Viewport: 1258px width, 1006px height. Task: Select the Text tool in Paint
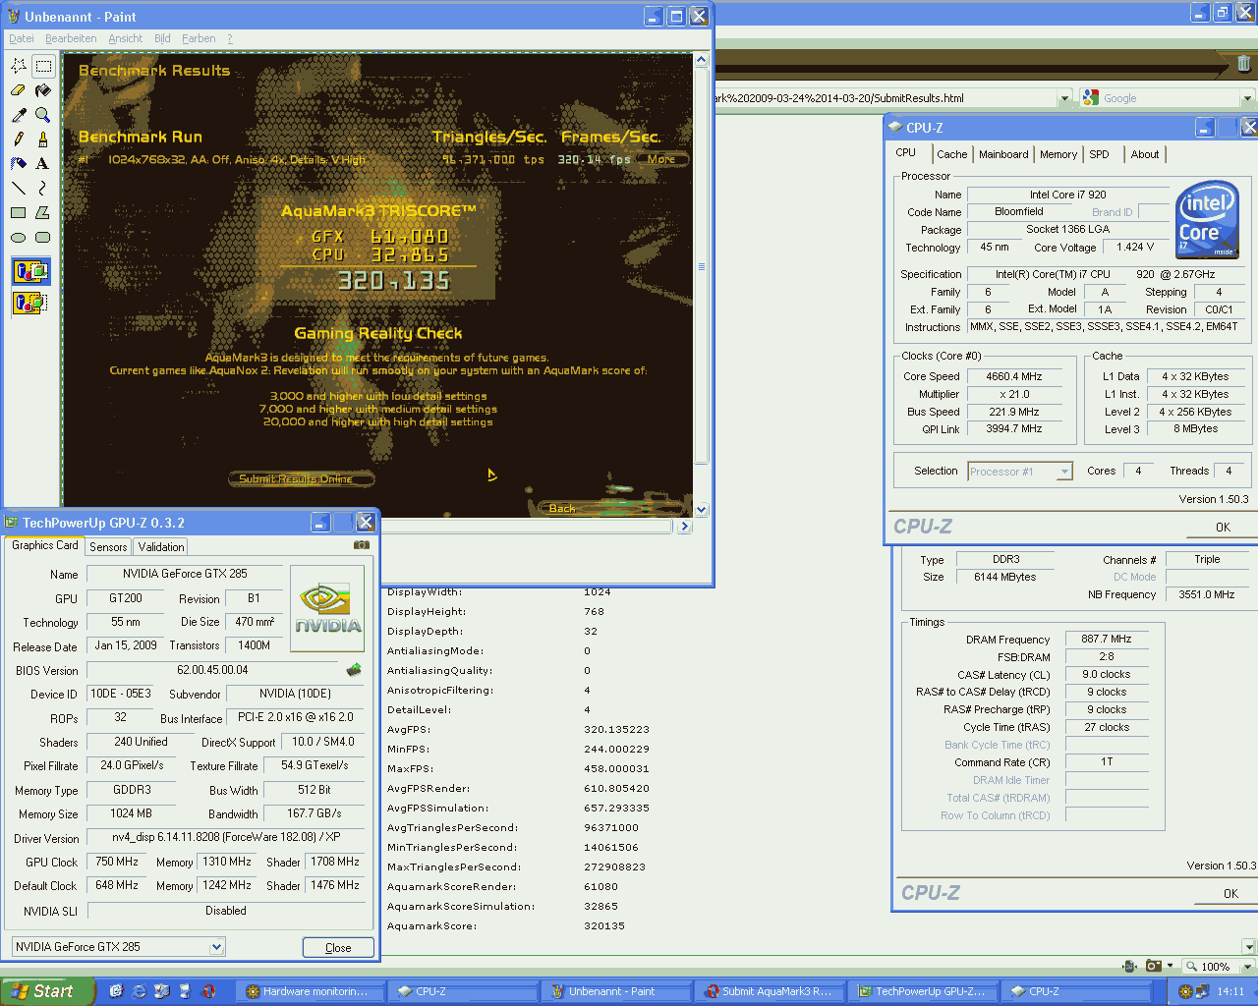pyautogui.click(x=43, y=164)
